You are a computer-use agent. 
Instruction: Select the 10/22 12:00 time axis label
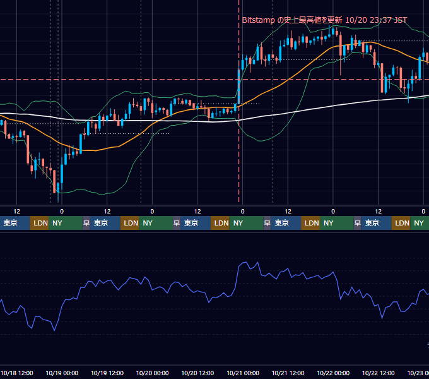tap(378, 373)
